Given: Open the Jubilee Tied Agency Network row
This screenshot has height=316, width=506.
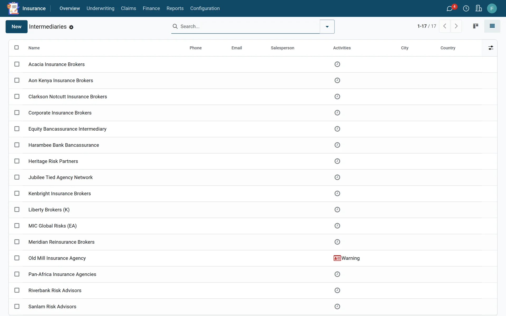Looking at the screenshot, I should click(253, 177).
